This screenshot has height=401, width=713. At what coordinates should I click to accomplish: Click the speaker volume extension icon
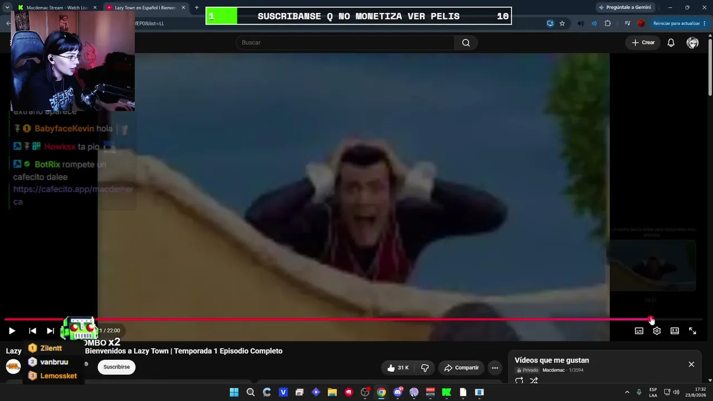581,23
